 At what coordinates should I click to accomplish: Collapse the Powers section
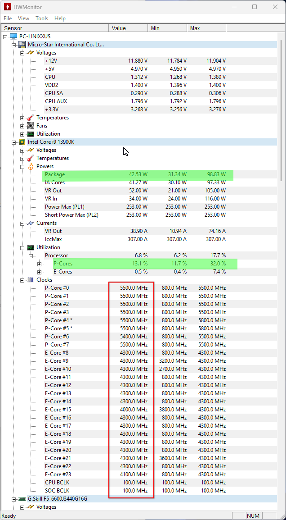pyautogui.click(x=22, y=166)
